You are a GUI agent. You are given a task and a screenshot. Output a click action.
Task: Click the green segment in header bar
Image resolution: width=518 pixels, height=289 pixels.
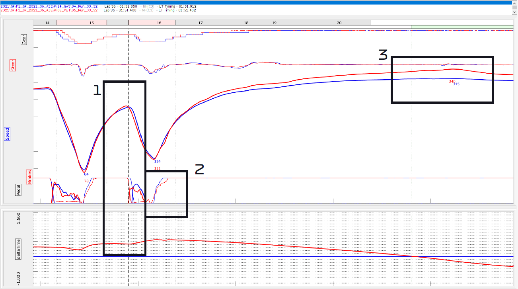click(x=462, y=27)
